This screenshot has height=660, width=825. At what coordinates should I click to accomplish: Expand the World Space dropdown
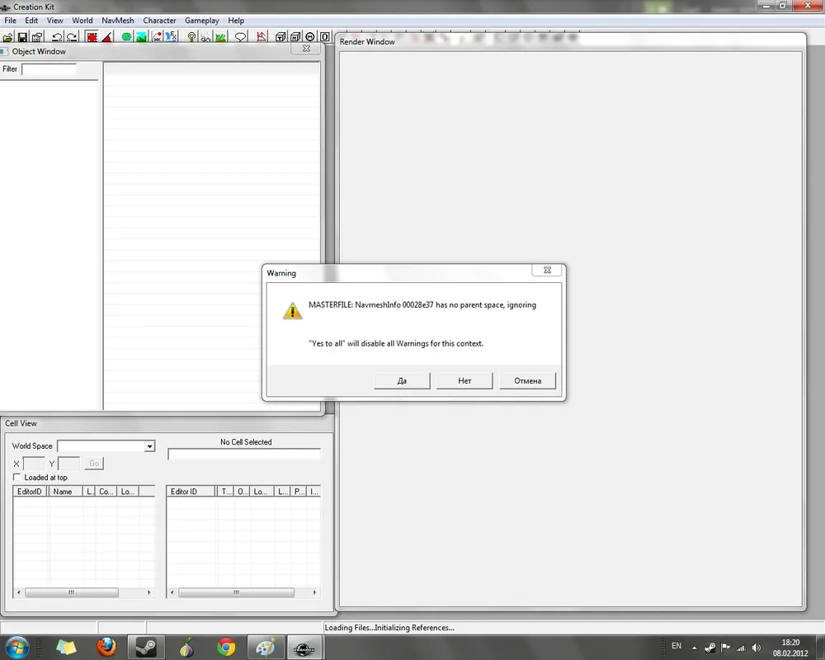coord(149,446)
